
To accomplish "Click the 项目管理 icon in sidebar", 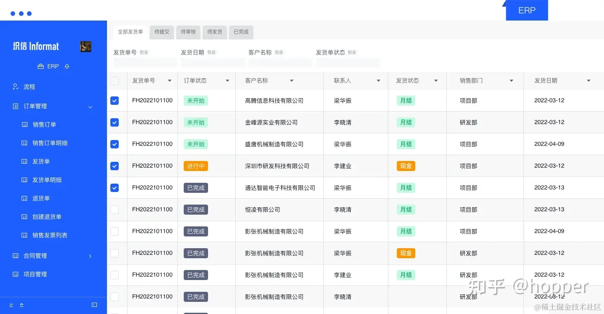I will 16,274.
